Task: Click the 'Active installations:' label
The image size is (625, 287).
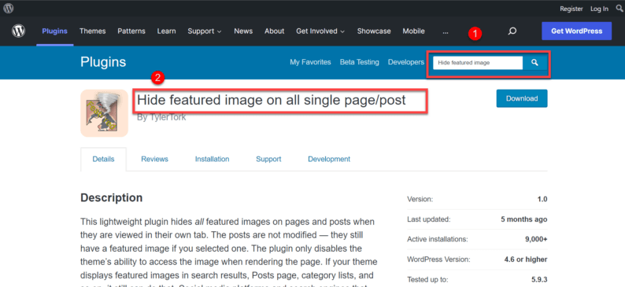Action: pyautogui.click(x=437, y=239)
